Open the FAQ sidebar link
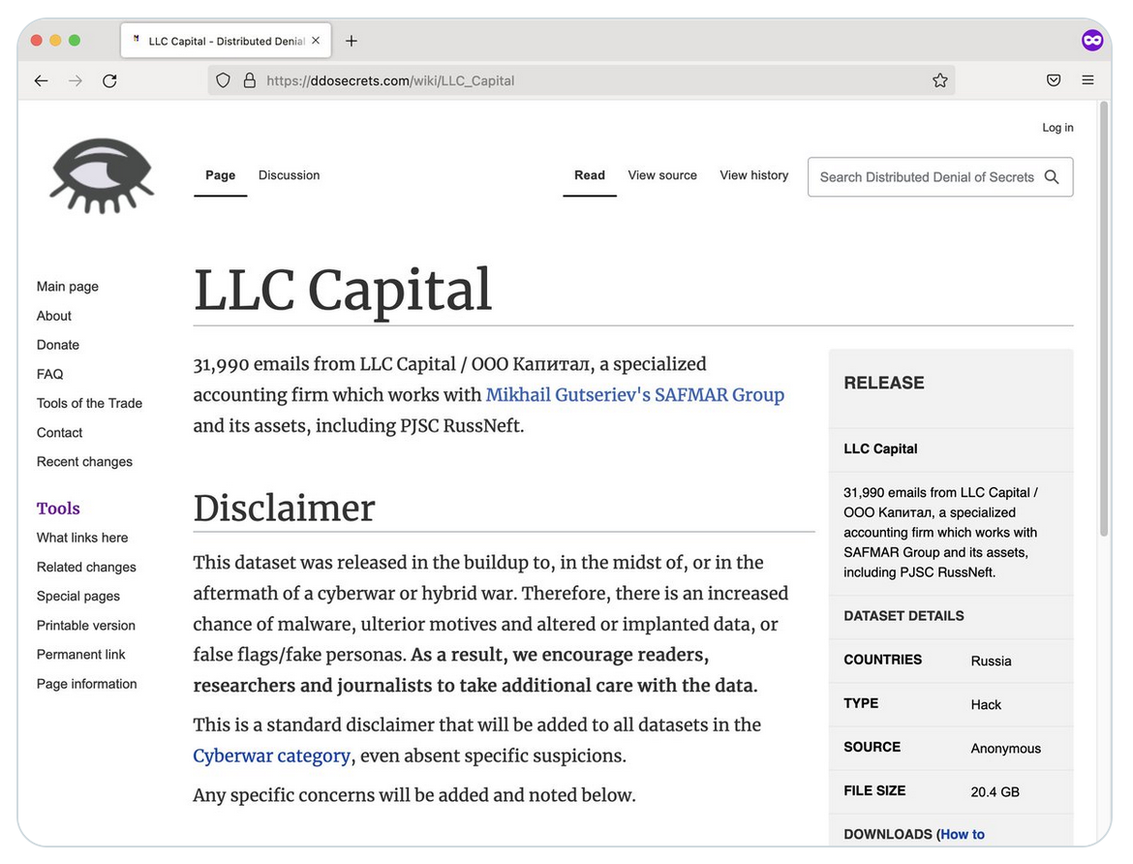 pos(49,374)
